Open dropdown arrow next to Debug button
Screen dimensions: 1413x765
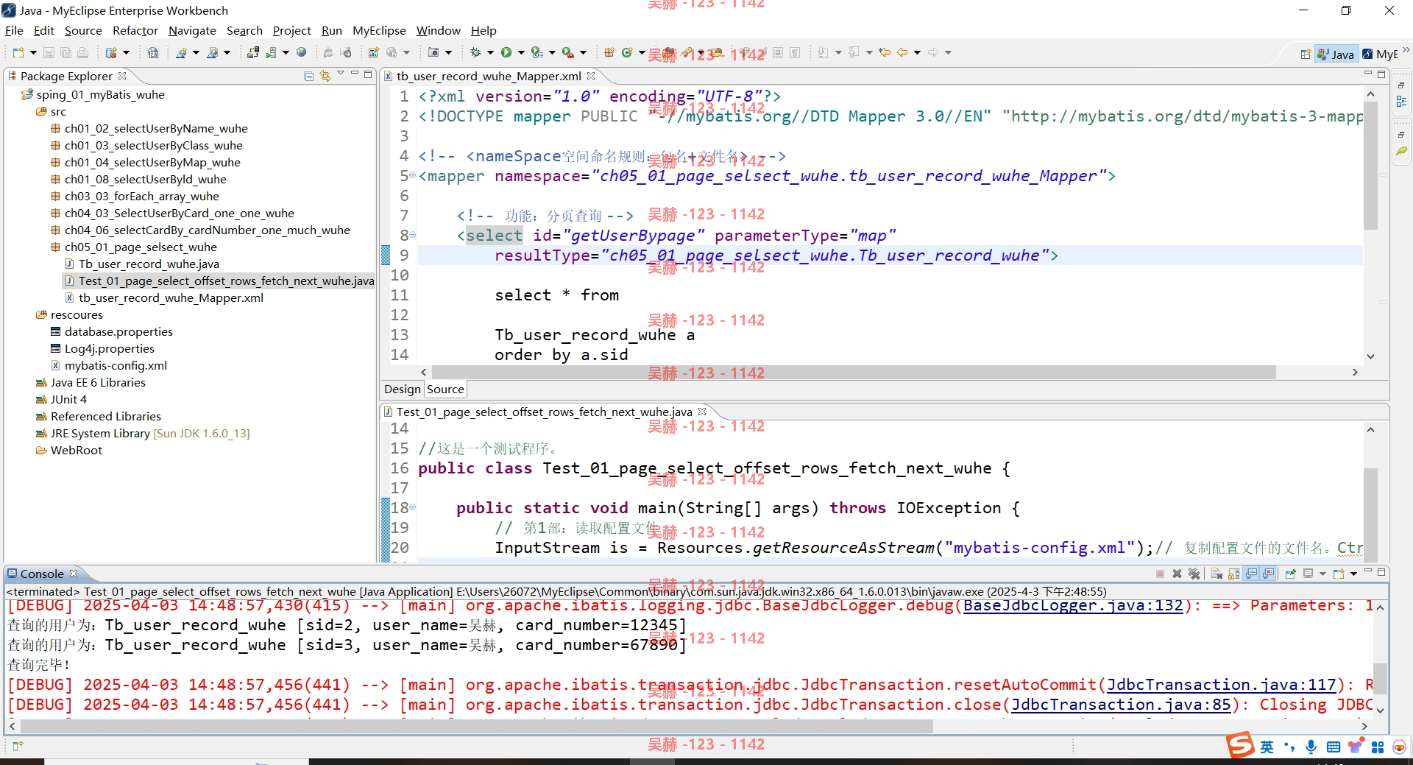pos(490,52)
